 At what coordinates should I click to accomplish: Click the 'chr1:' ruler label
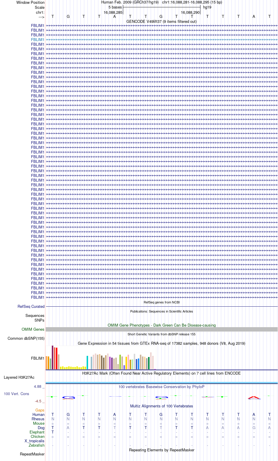point(40,12)
